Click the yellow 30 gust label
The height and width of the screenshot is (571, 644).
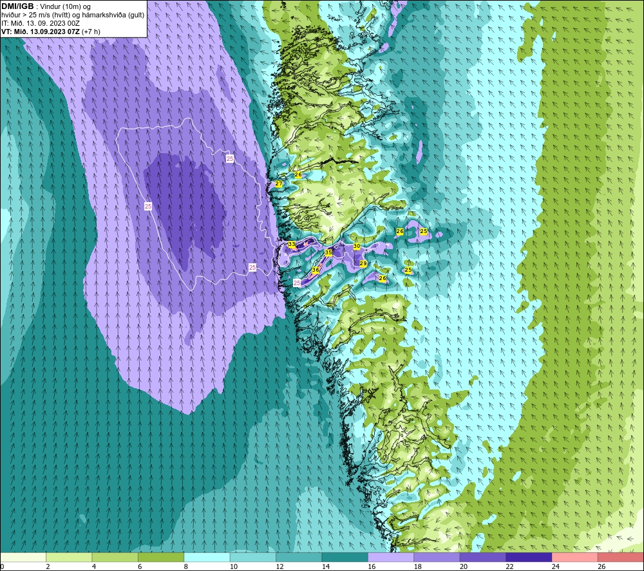point(357,247)
